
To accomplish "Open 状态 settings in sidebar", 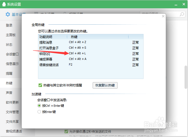I will tap(9, 44).
